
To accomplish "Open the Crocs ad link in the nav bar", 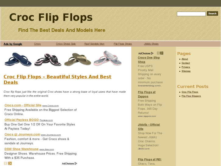I will point(37,44).
